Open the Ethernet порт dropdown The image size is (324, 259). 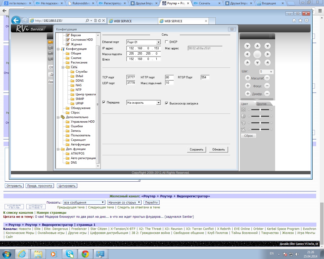coord(158,42)
